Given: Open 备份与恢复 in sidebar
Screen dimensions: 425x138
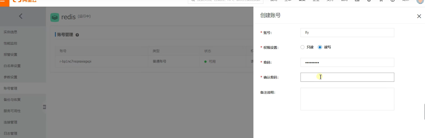Looking at the screenshot, I should [x=12, y=100].
